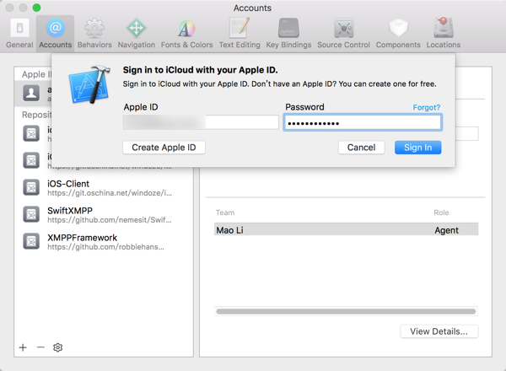This screenshot has width=506, height=371.
Task: Click the Apple ID account avatar icon
Action: pyautogui.click(x=31, y=94)
